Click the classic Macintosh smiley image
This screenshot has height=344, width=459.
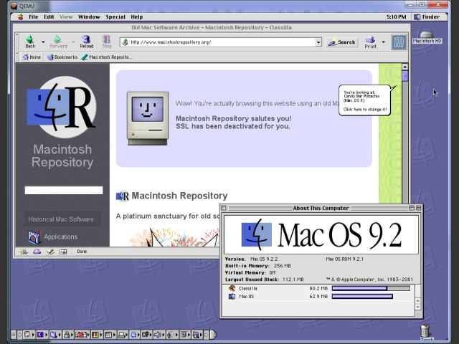148,118
